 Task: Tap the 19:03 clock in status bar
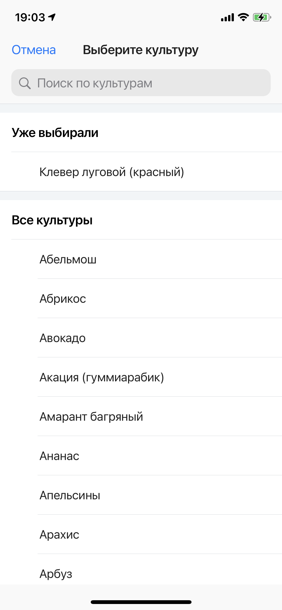tap(30, 17)
